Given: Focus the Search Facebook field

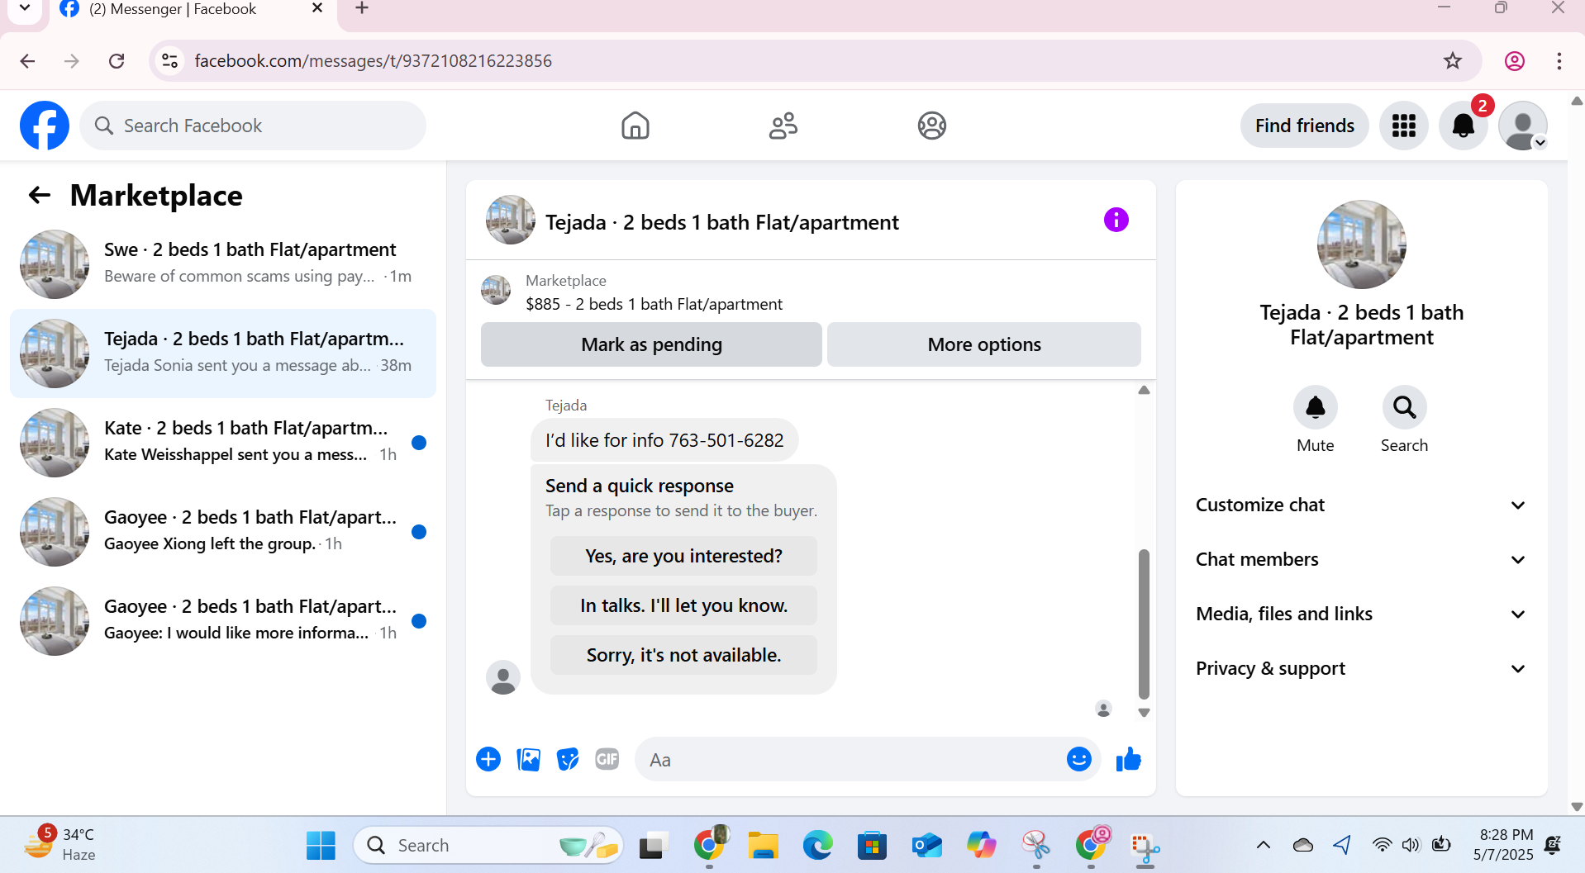Looking at the screenshot, I should pos(253,126).
